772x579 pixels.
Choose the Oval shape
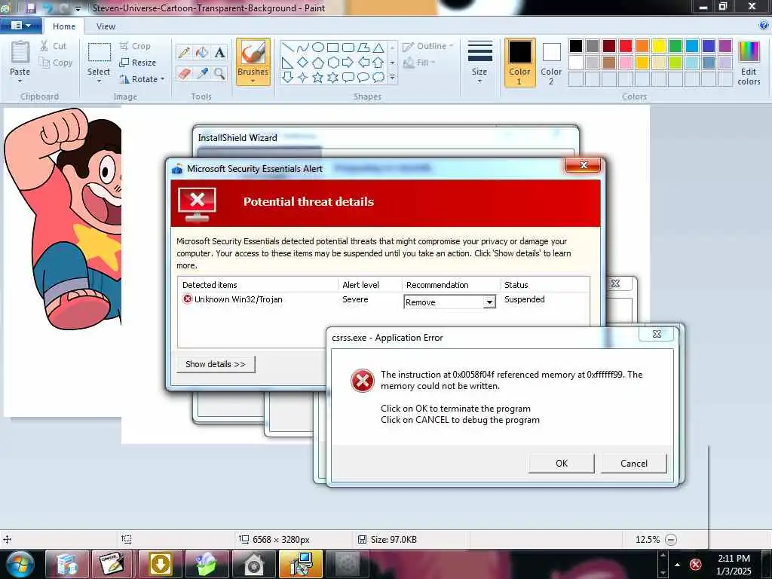pyautogui.click(x=318, y=47)
